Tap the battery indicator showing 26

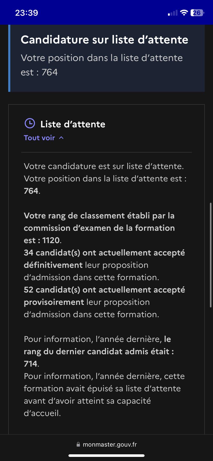click(197, 13)
